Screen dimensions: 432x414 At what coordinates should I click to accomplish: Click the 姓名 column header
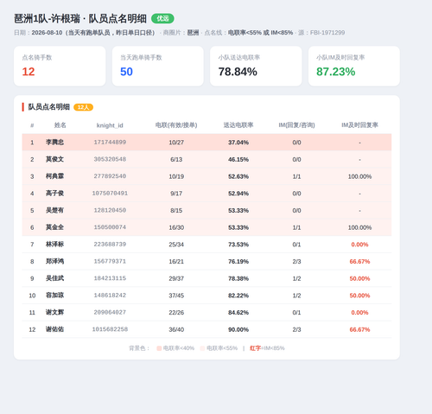tap(60, 125)
